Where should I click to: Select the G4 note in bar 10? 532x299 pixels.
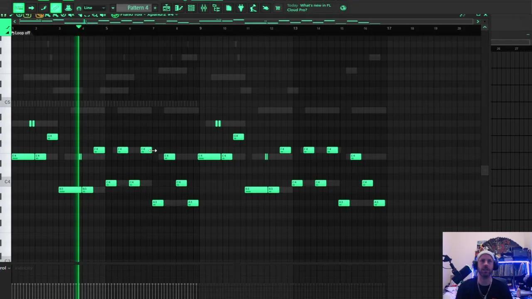[x=239, y=137]
